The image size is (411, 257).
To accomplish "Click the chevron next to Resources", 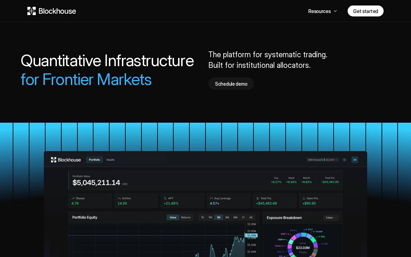I will [335, 11].
